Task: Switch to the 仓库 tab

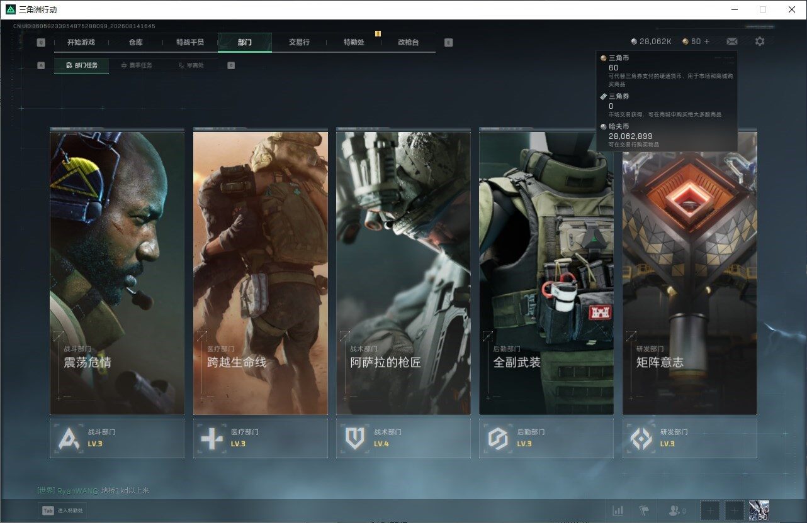Action: (135, 42)
